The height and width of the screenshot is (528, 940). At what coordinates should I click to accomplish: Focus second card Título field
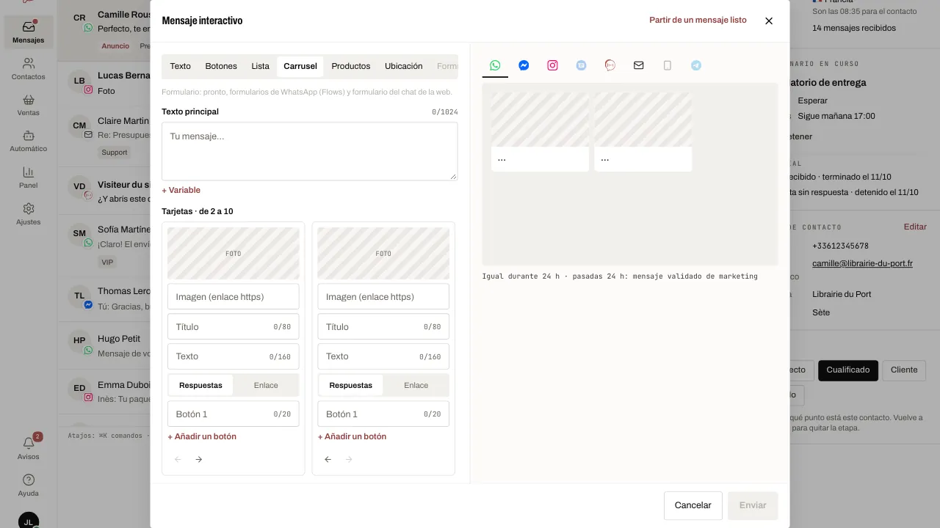pos(383,326)
